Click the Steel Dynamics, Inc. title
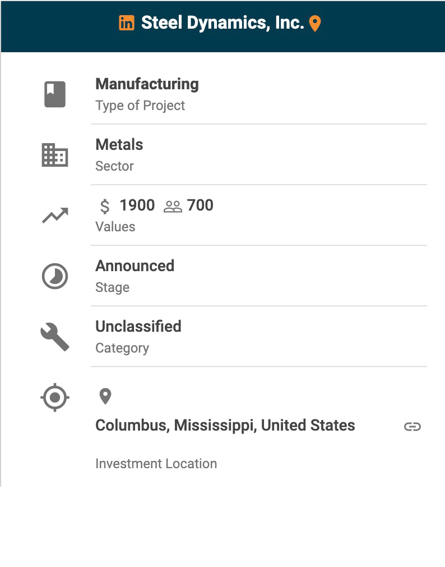The height and width of the screenshot is (567, 445). [222, 23]
